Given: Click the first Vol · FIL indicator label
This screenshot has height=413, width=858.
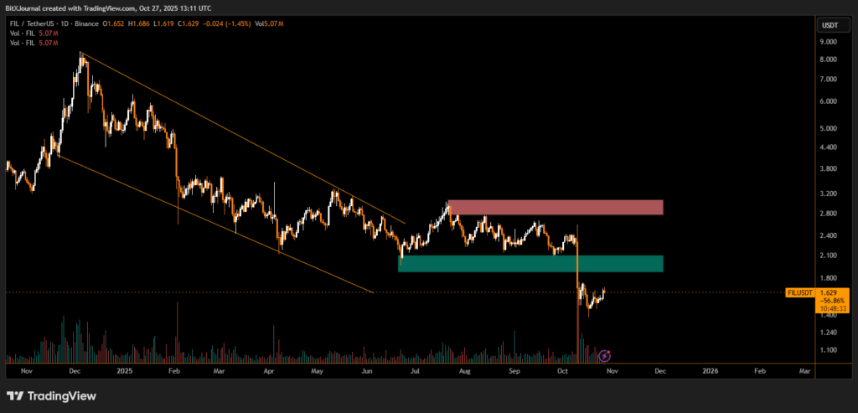Looking at the screenshot, I should 24,34.
